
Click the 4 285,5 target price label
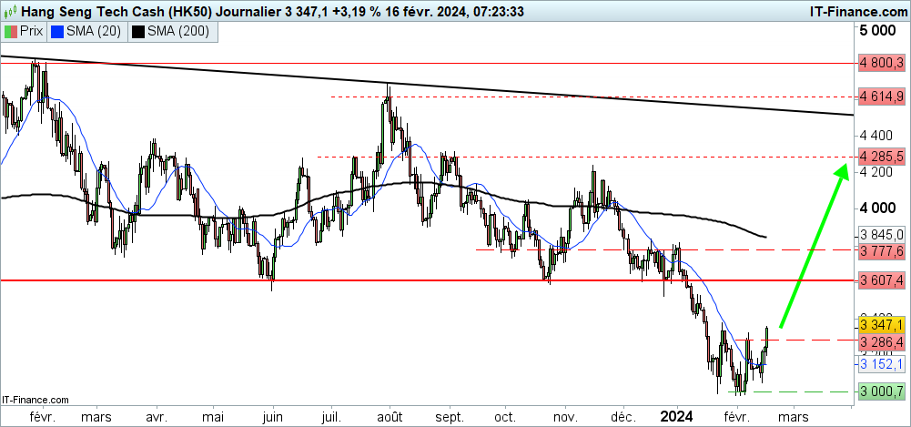tap(881, 156)
